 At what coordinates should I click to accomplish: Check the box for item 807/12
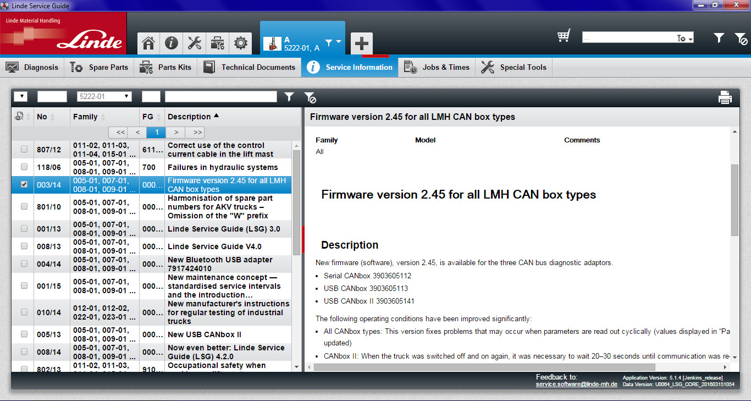click(24, 150)
